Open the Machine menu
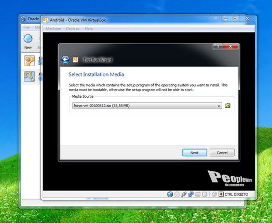This screenshot has height=223, width=272. [53, 28]
